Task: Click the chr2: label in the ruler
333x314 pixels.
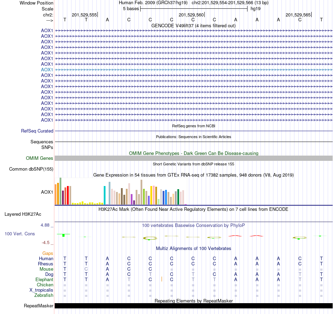Action: (48, 15)
